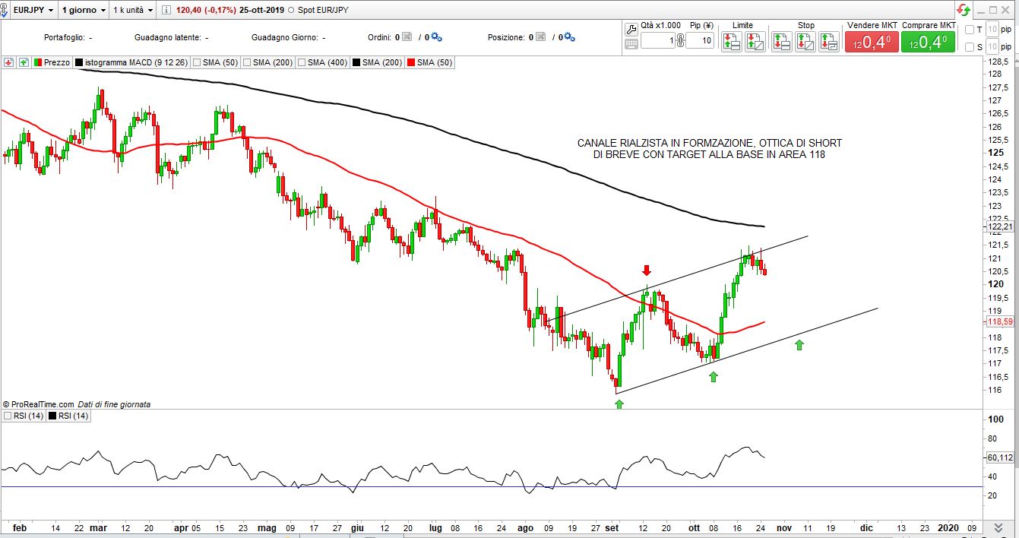
Task: Enable the S pip checkbox
Action: (969, 47)
